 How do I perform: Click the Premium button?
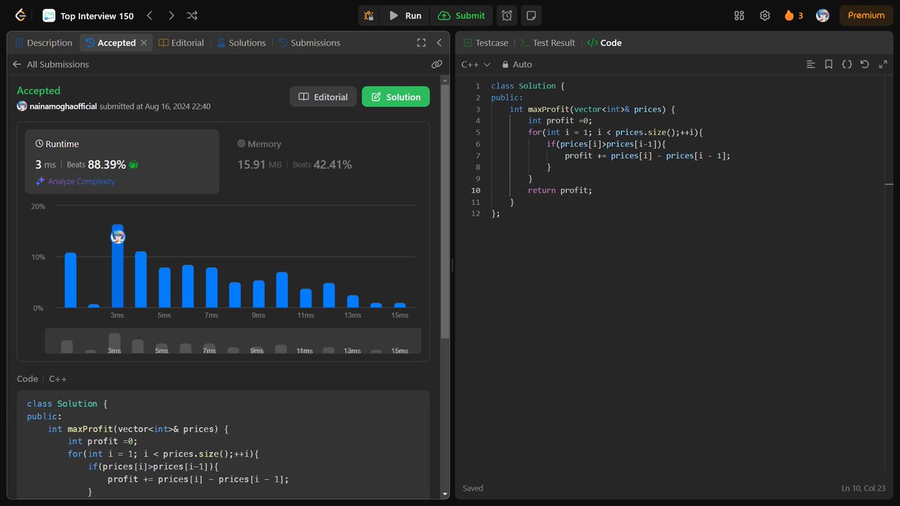point(866,15)
